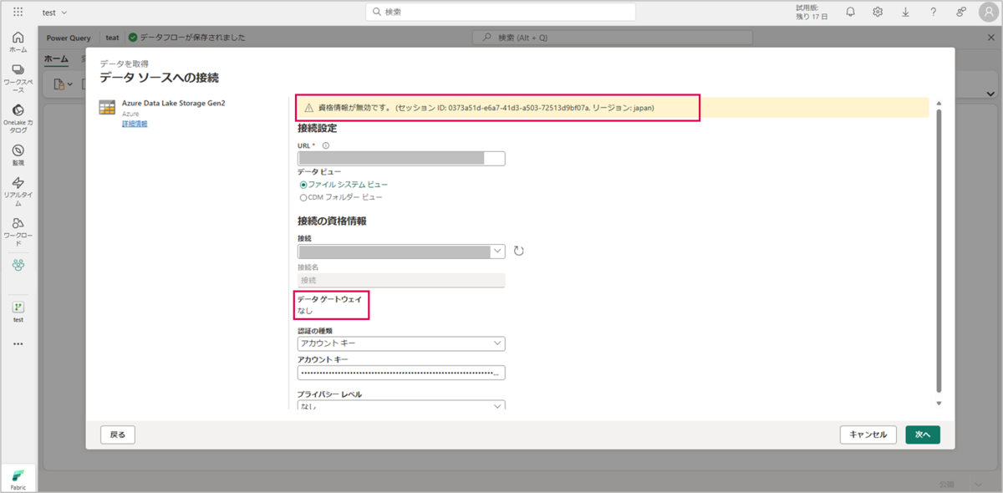The width and height of the screenshot is (1003, 493).
Task: Open the more options ellipsis in sidebar
Action: tap(18, 343)
